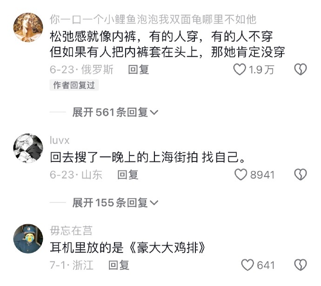Reply to the 俄罗斯 comment via 回复
Image resolution: width=321 pixels, height=286 pixels.
[x=139, y=70]
